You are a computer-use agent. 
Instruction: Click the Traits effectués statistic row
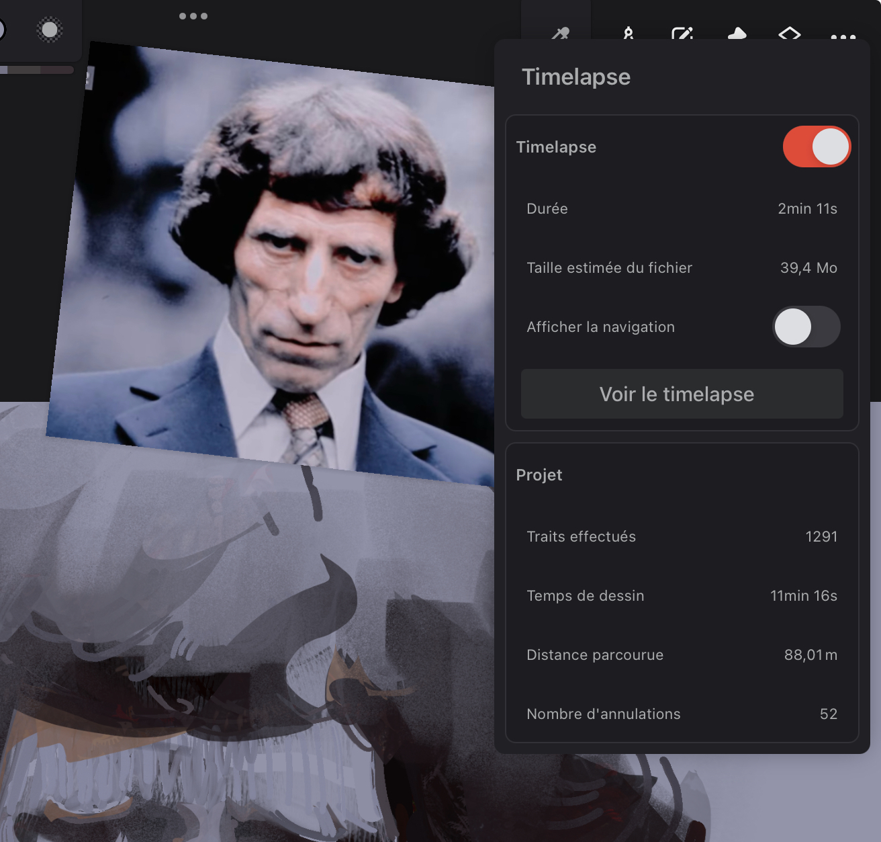682,537
